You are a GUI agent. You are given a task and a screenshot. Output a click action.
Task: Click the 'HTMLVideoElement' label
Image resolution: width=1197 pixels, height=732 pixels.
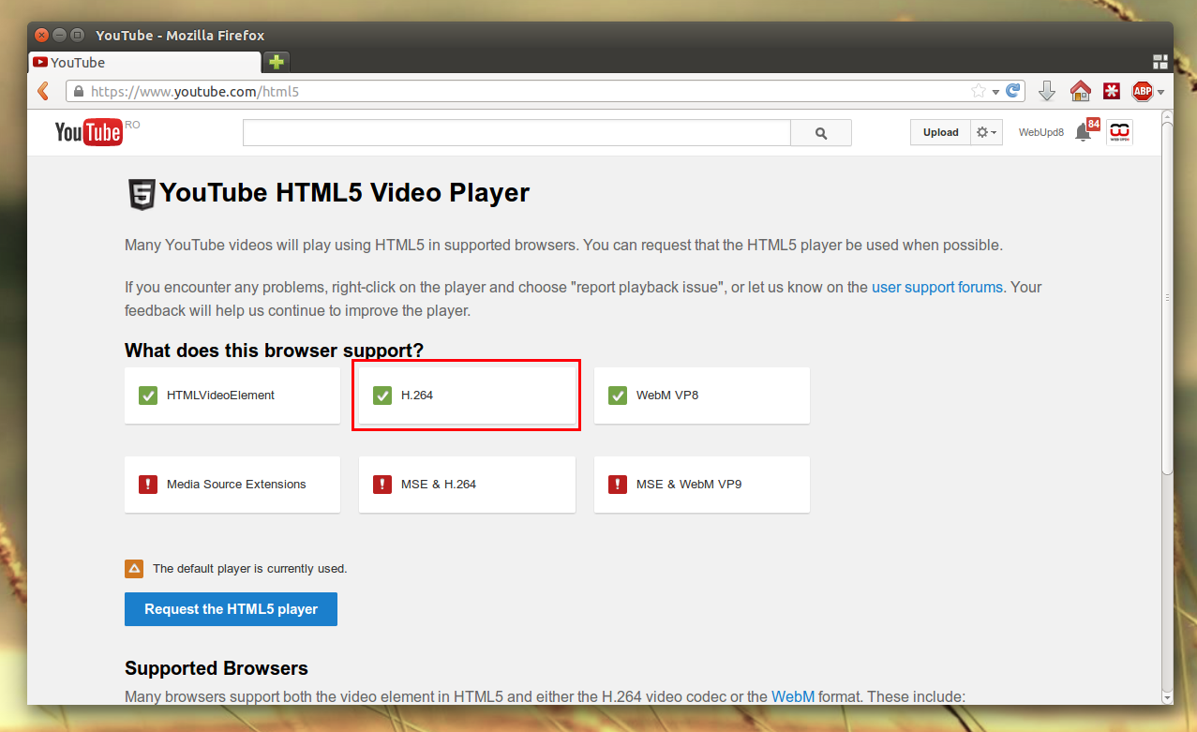pyautogui.click(x=220, y=396)
